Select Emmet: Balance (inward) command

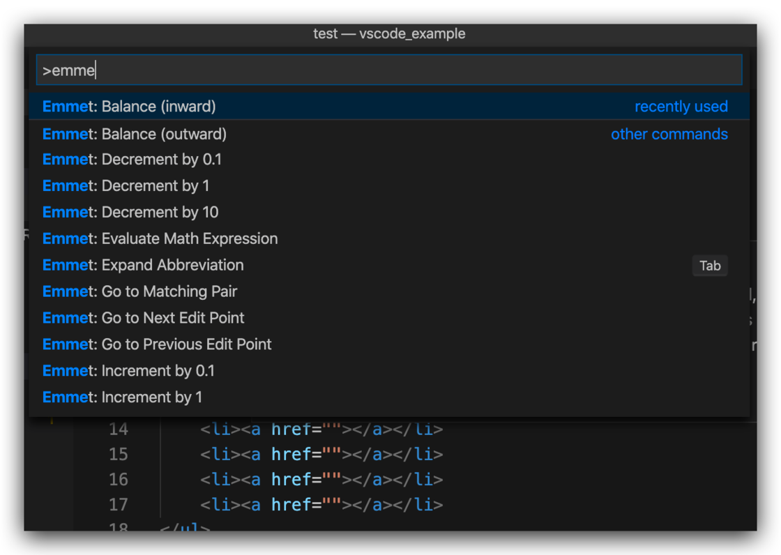click(x=129, y=107)
